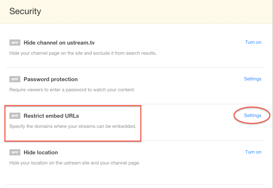Click the Security page heading
The image size is (273, 188).
[x=25, y=11]
